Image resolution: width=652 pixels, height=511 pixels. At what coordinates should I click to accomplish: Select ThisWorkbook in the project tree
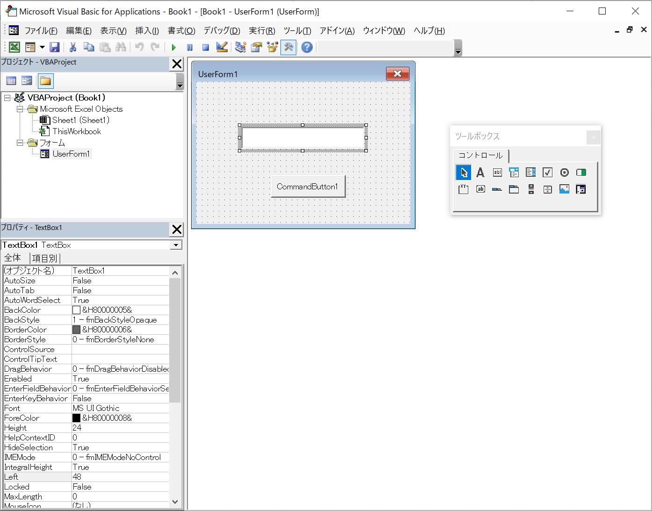[x=76, y=131]
